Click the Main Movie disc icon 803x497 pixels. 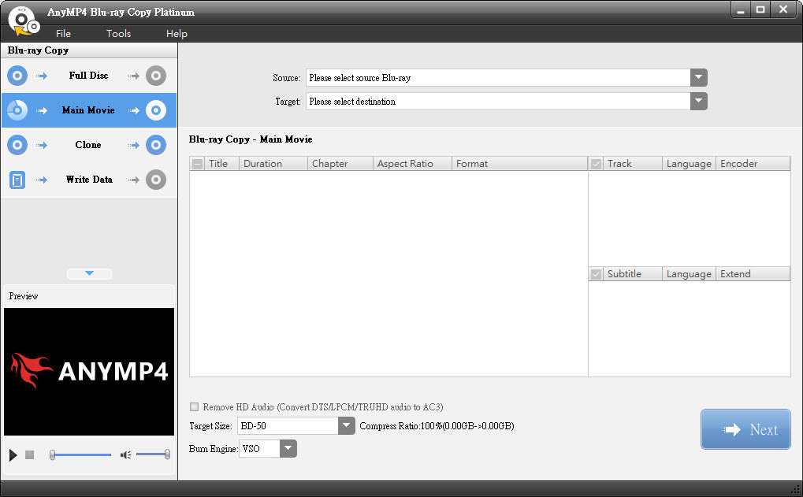pos(17,110)
